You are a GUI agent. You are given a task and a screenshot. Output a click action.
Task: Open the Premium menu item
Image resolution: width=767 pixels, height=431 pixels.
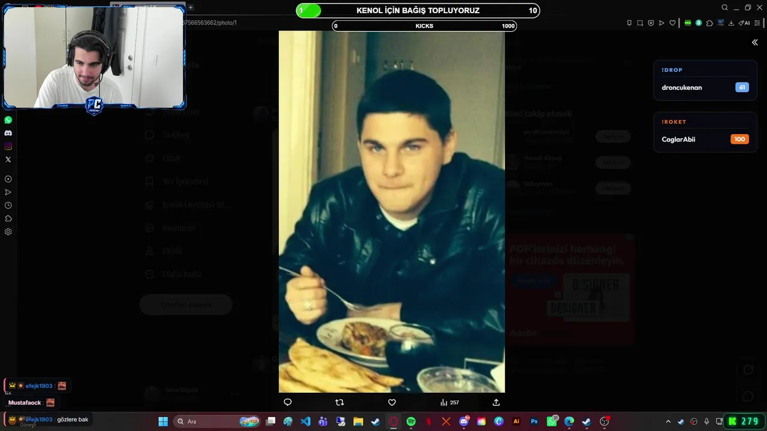172,228
